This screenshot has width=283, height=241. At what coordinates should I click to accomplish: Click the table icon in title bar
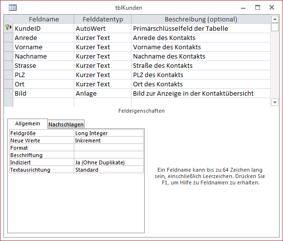13,8
